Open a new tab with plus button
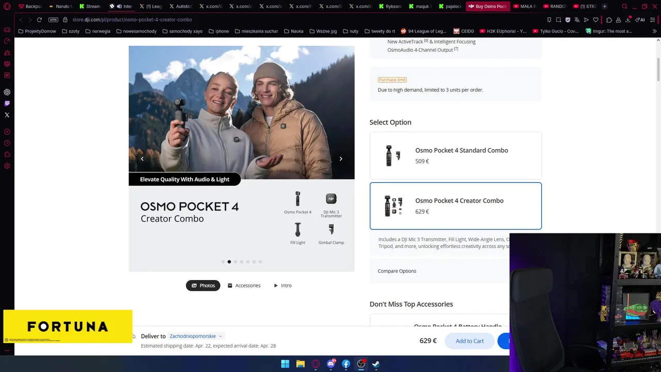This screenshot has height=372, width=661. [605, 6]
